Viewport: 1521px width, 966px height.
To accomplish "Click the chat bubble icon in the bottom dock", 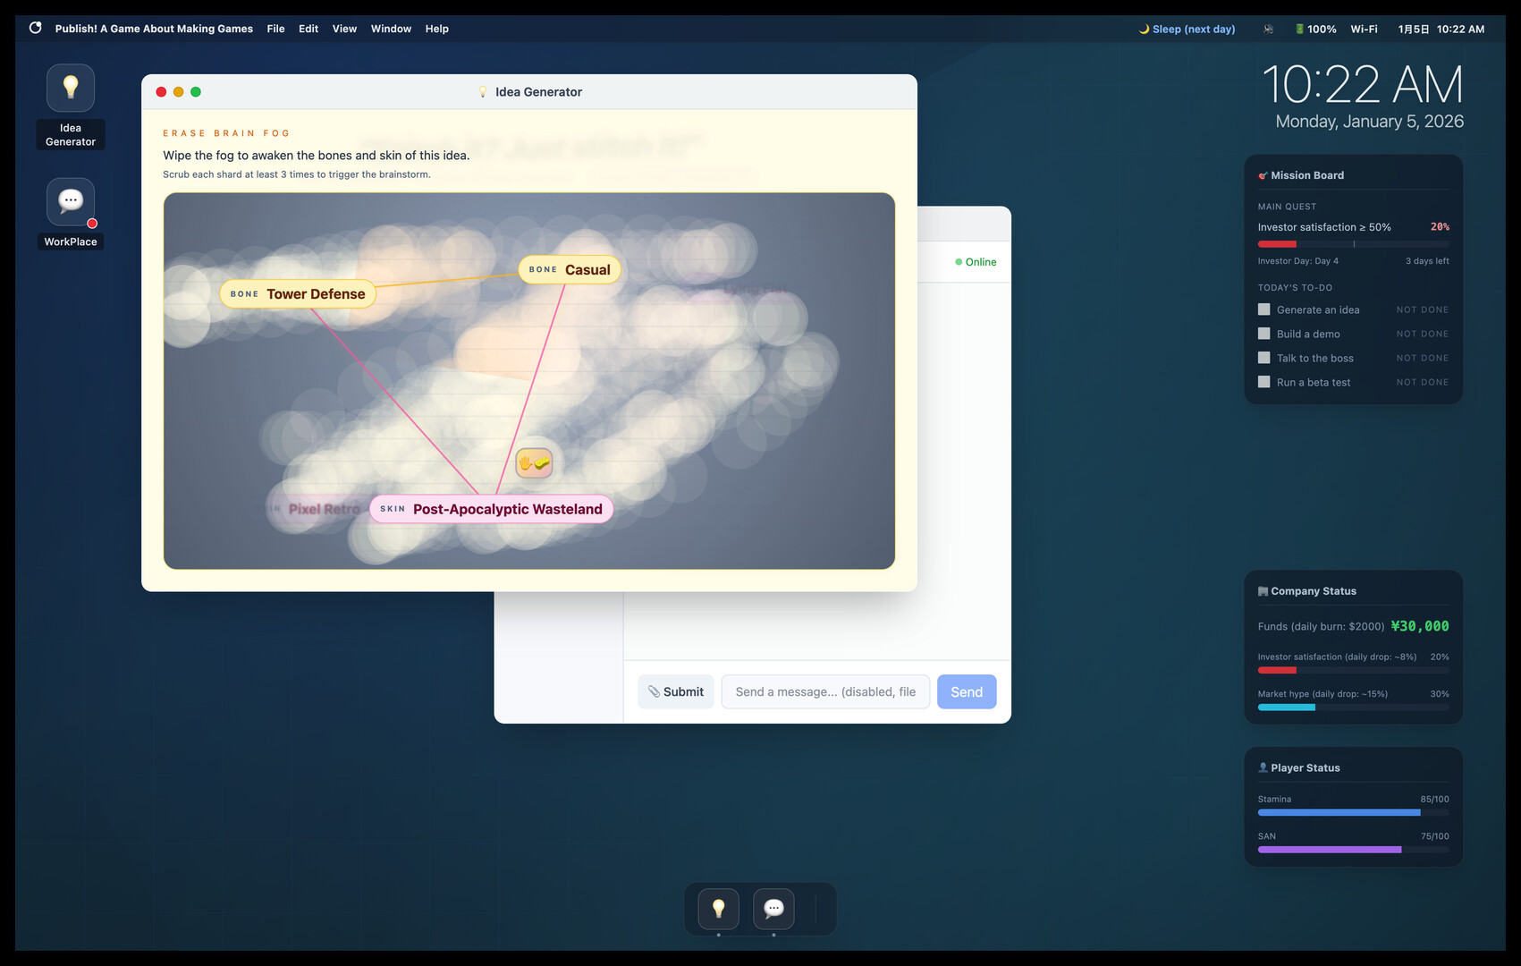I will click(x=773, y=909).
